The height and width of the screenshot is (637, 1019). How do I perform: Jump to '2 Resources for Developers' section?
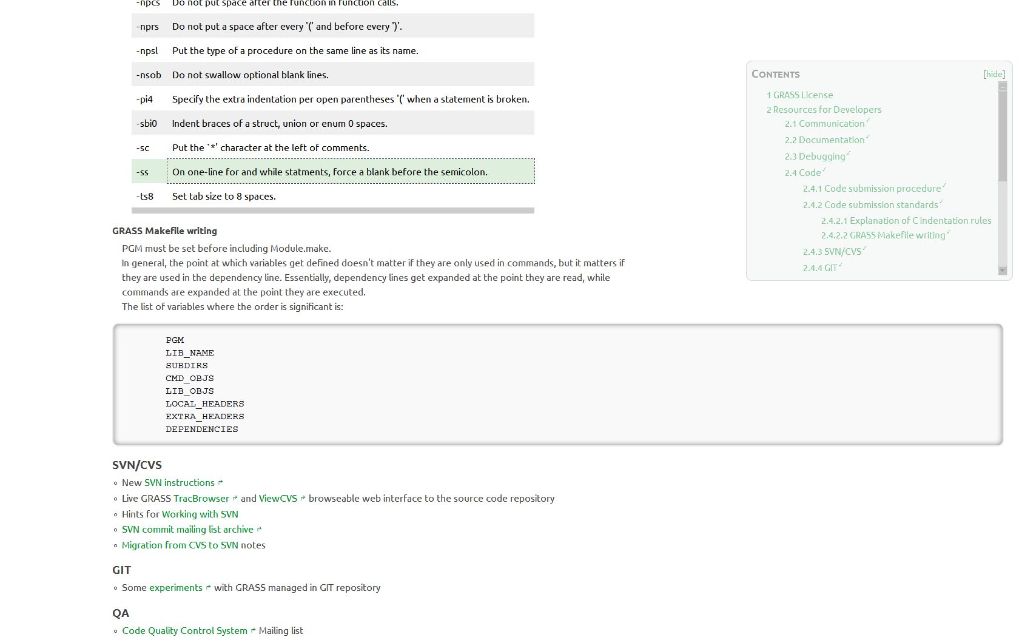click(x=824, y=109)
